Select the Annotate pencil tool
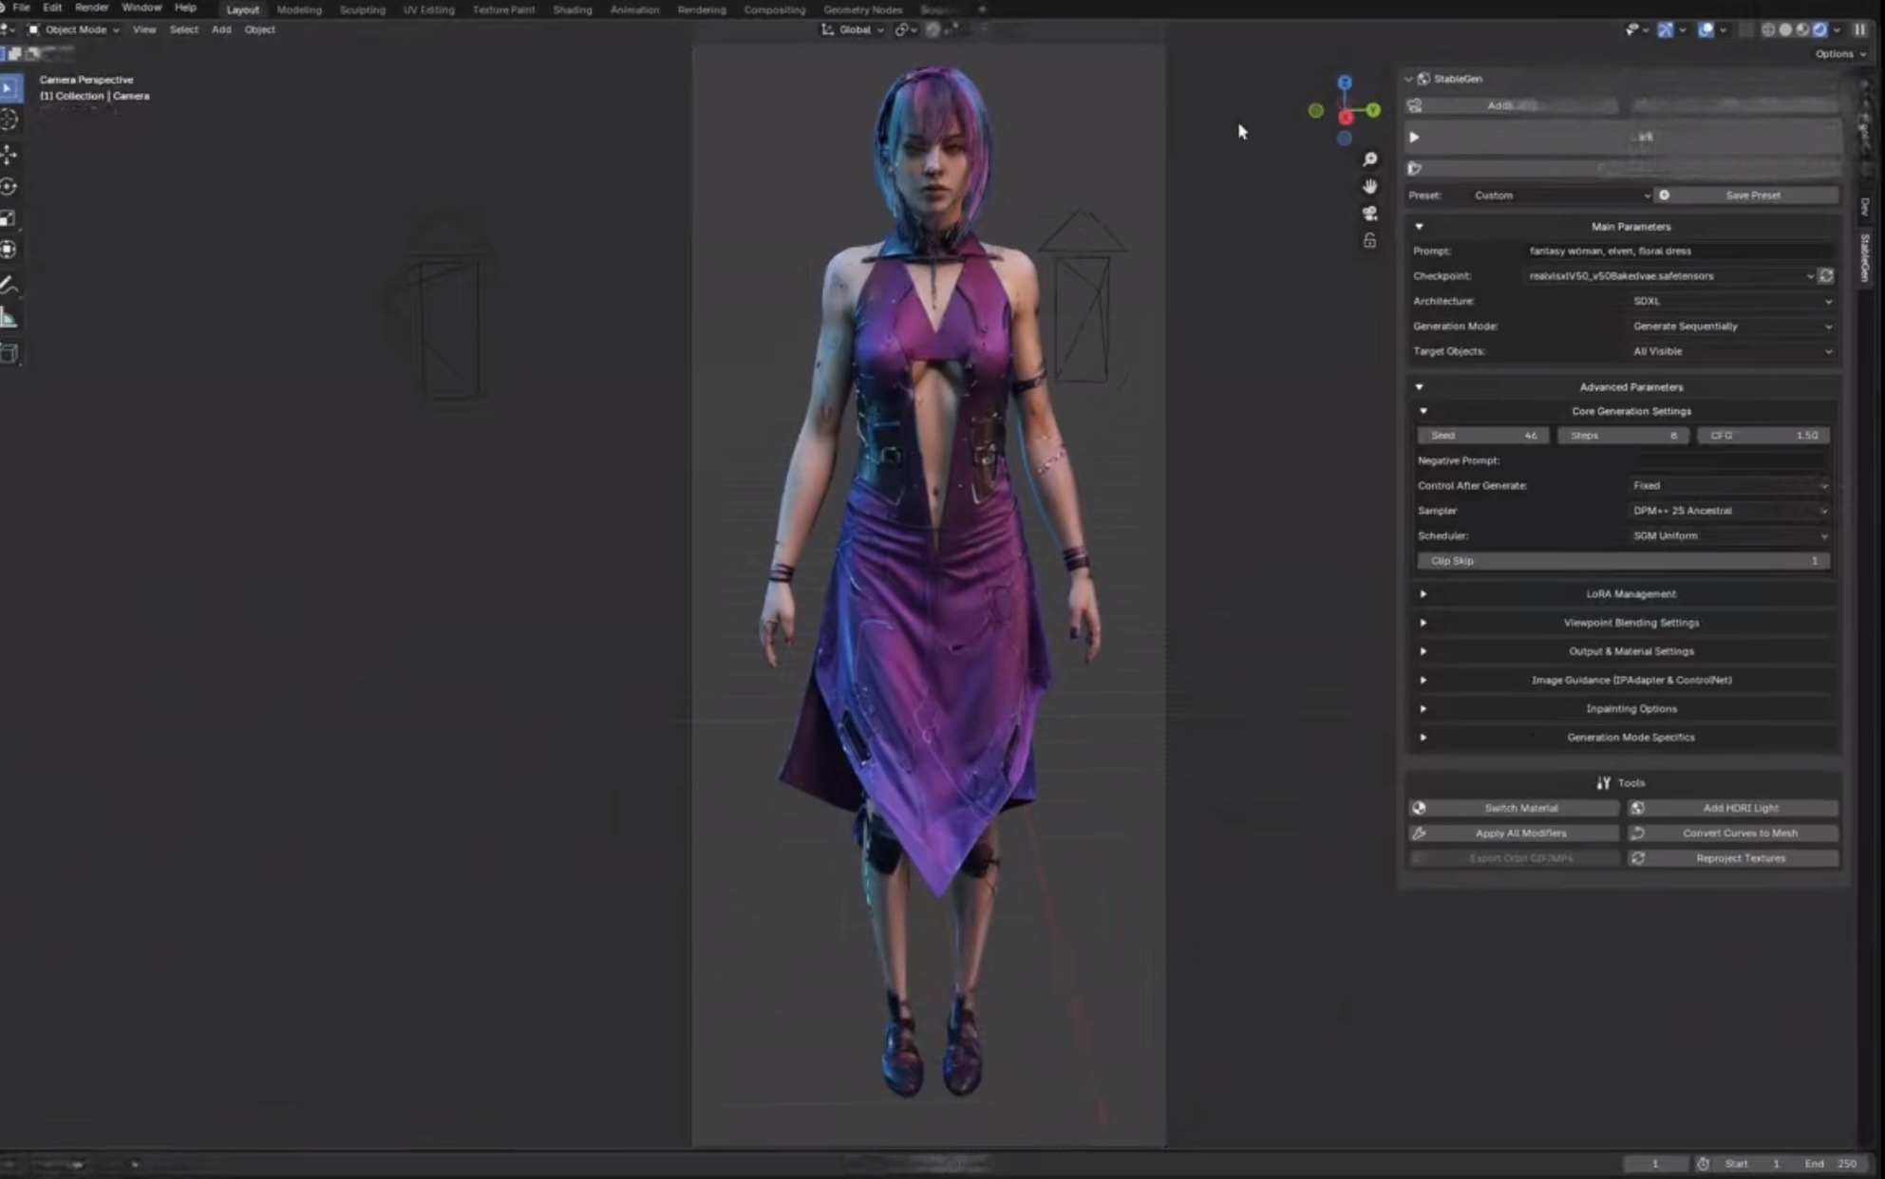The image size is (1885, 1179). pos(9,285)
